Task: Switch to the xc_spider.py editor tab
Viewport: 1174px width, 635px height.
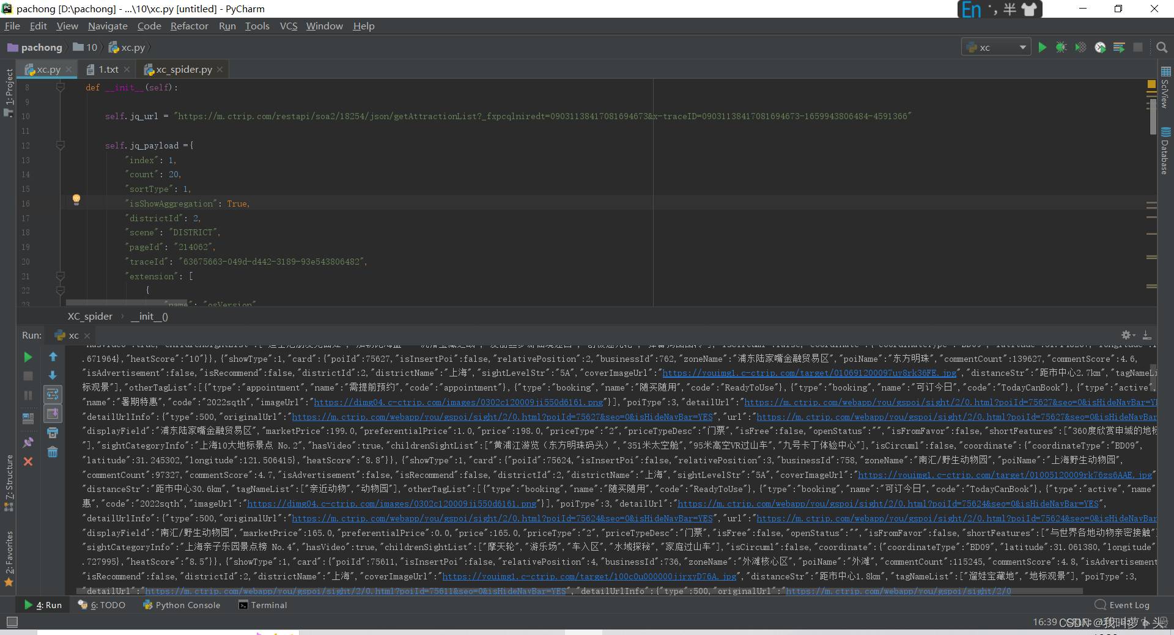Action: pyautogui.click(x=184, y=70)
